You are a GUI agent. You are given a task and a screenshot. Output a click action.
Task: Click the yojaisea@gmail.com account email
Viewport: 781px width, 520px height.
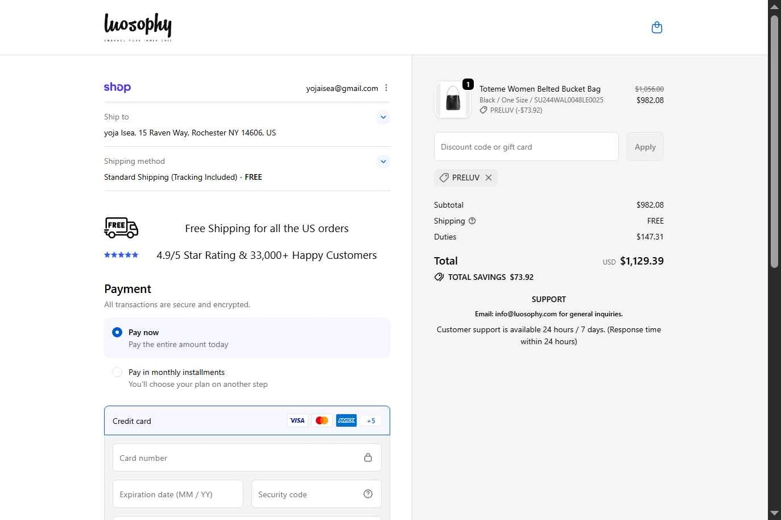[x=342, y=88]
